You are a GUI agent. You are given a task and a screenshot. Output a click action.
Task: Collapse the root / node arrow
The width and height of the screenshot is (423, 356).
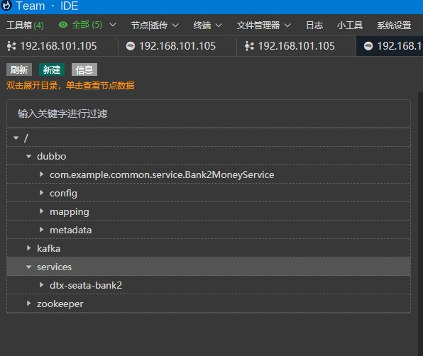click(x=16, y=138)
